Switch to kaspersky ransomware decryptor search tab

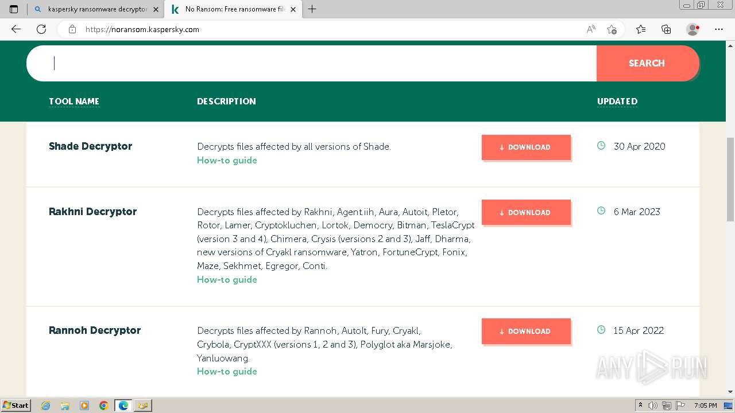coord(95,9)
